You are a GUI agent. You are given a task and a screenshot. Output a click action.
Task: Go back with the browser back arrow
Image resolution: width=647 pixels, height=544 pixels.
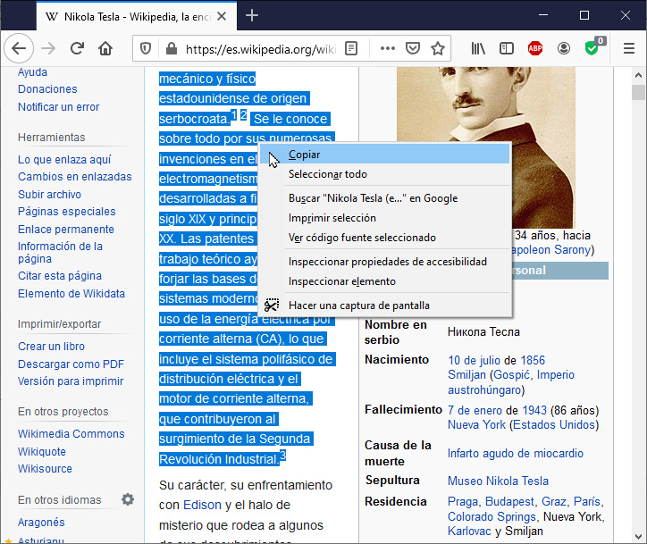19,48
